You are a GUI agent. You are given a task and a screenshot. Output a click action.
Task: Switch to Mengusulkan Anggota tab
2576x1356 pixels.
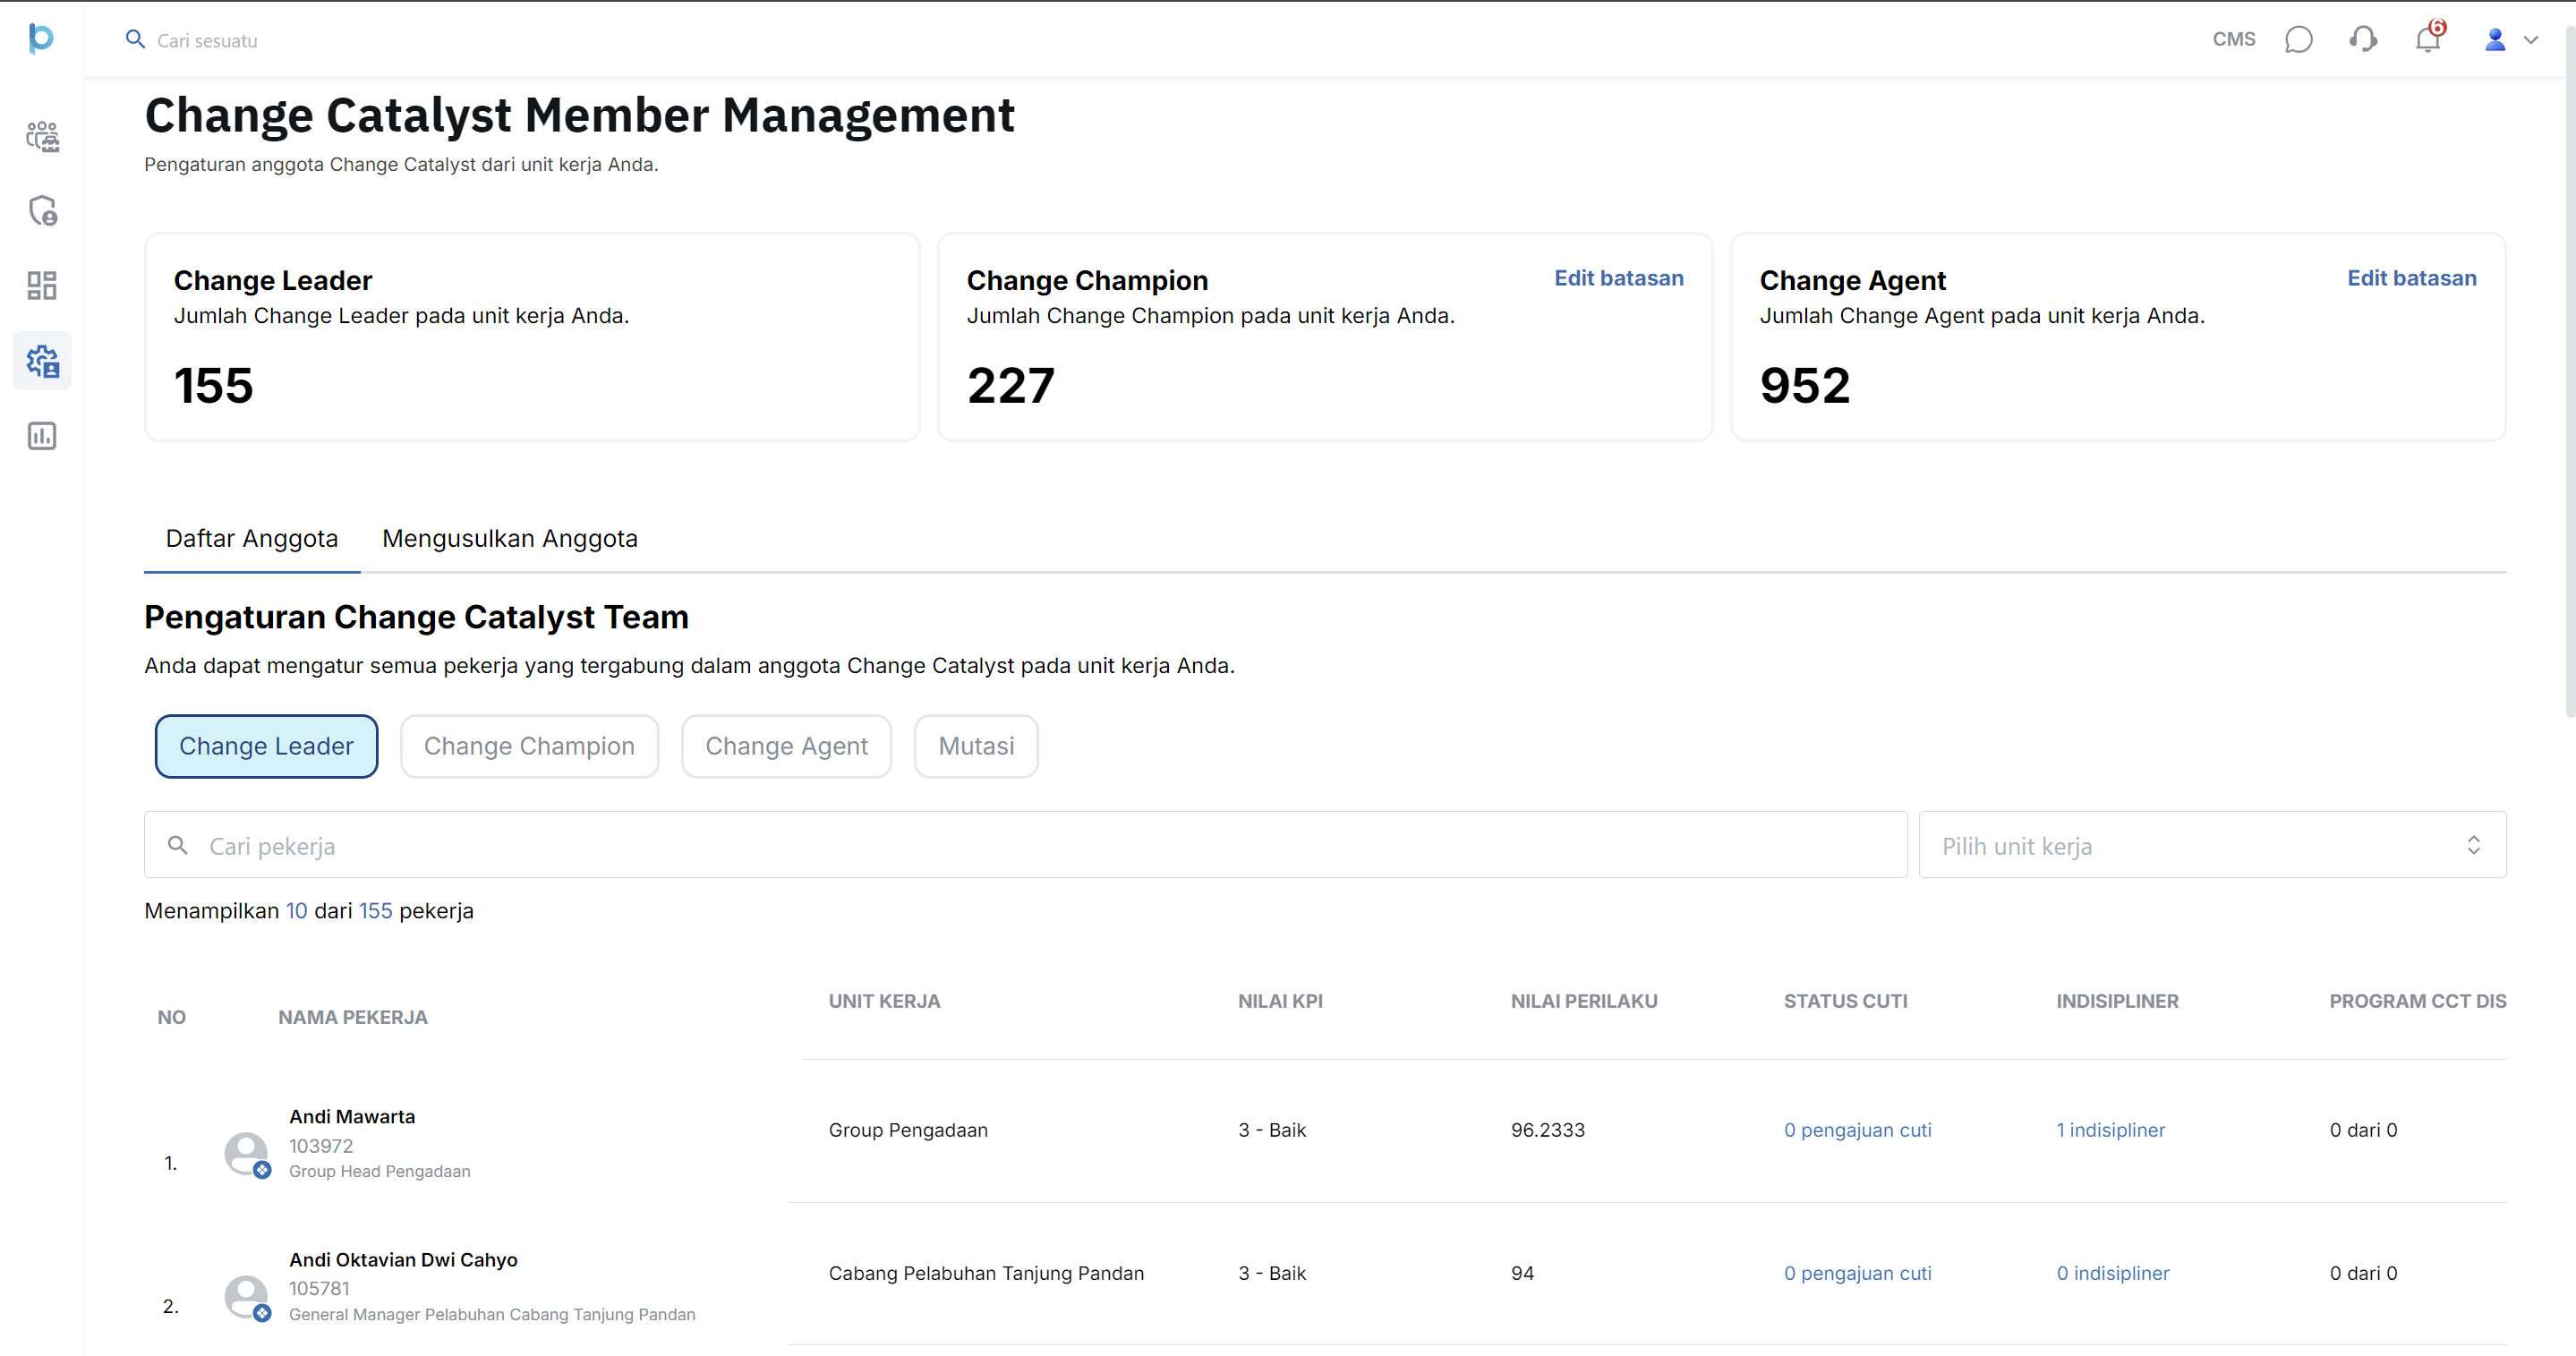pyautogui.click(x=509, y=539)
